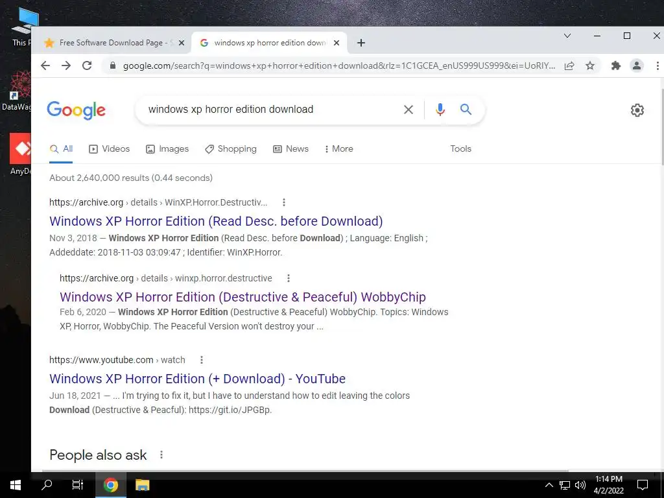Open the network icon in system tray
Screen dimensions: 664x498
pos(565,485)
